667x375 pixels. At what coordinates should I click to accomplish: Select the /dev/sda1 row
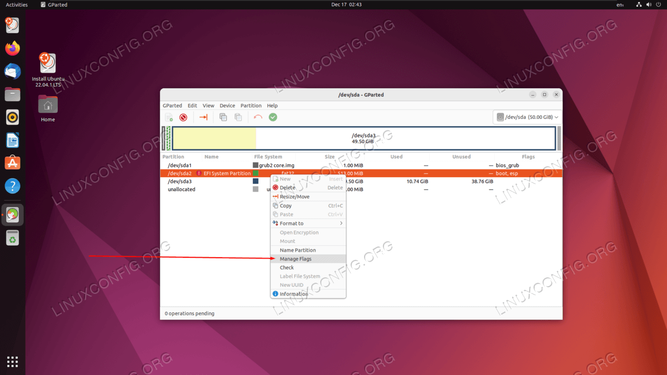[361, 166]
